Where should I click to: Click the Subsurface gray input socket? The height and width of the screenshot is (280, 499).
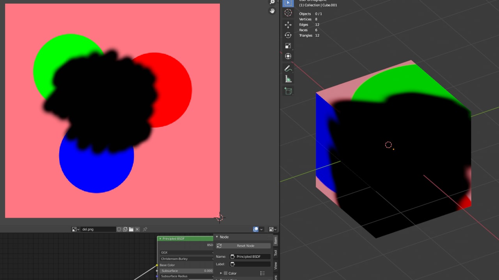(157, 271)
